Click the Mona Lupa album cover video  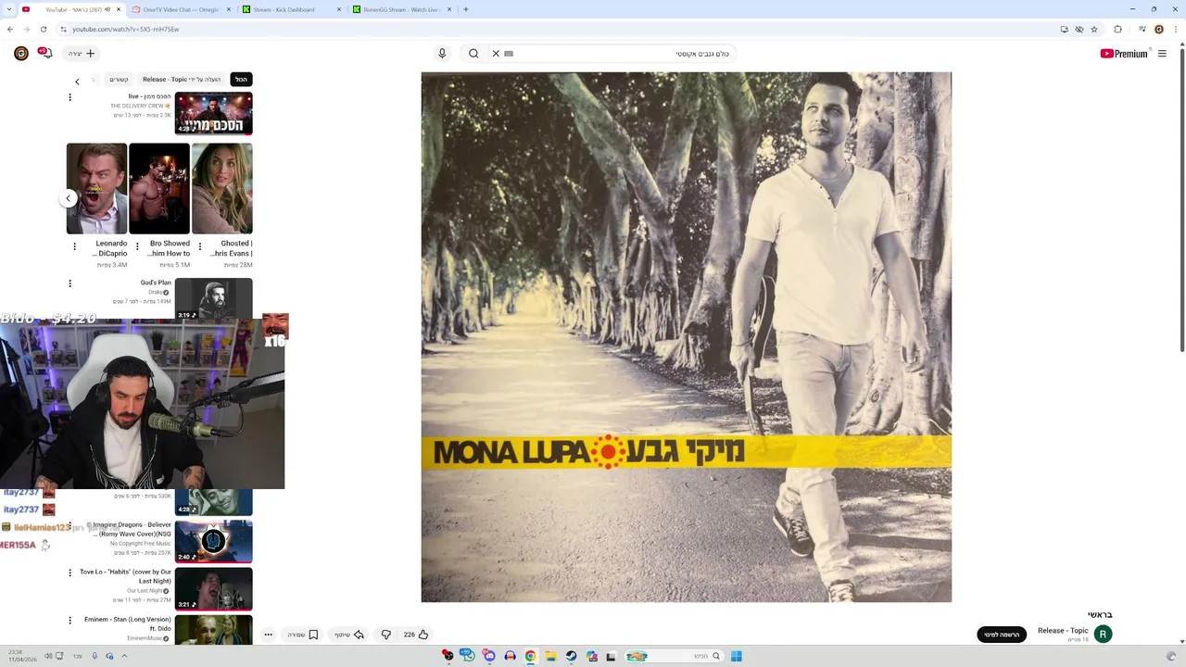(x=686, y=337)
